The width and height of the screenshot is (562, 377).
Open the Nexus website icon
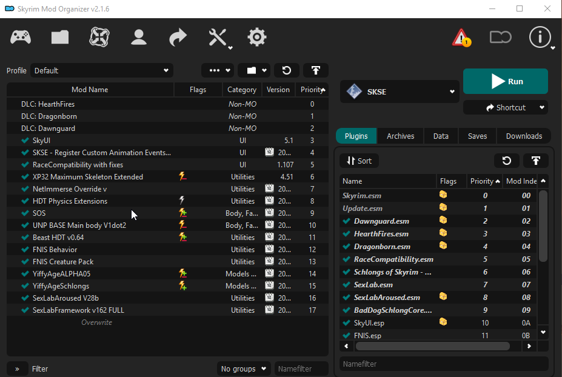(99, 37)
